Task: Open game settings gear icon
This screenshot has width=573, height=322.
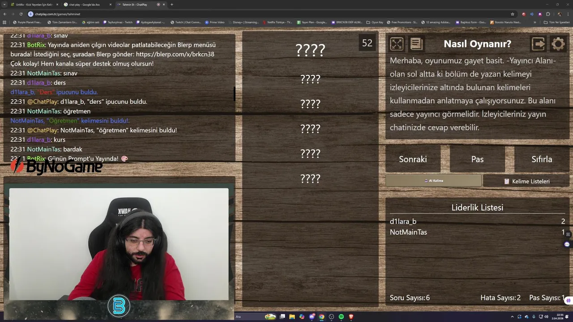Action: (558, 44)
